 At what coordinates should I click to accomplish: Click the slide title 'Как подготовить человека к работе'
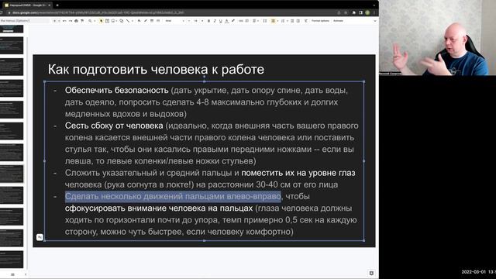pos(156,69)
